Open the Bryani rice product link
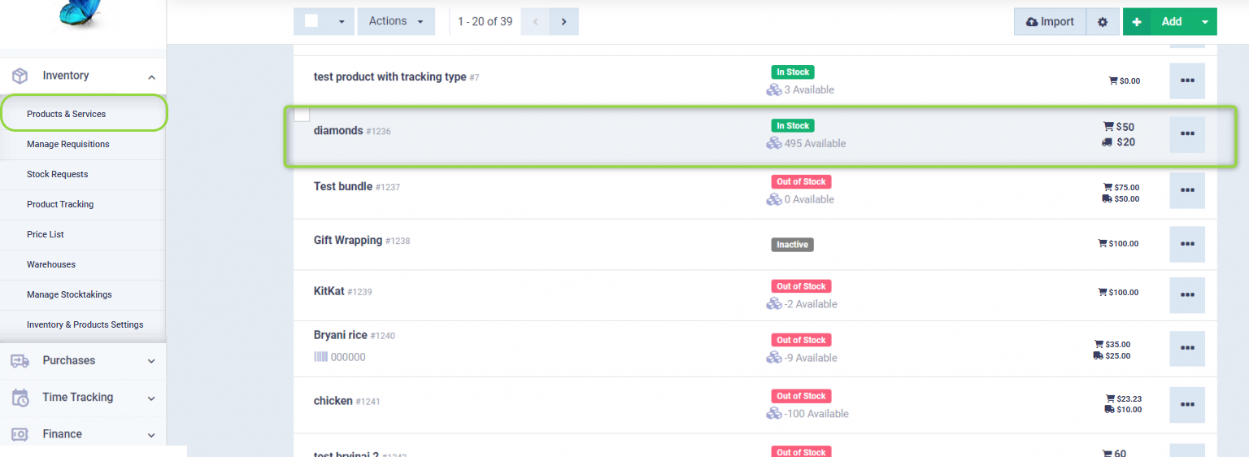The image size is (1249, 457). [x=340, y=335]
